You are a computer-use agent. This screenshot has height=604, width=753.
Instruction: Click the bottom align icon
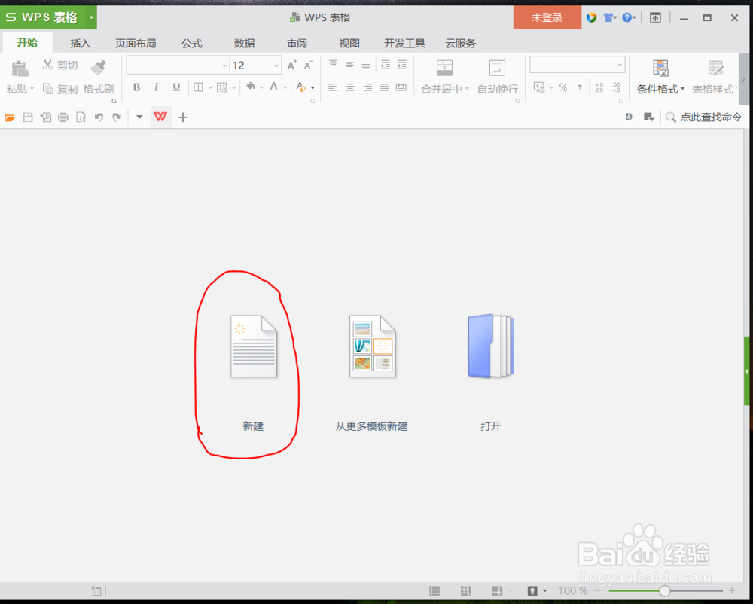(366, 66)
